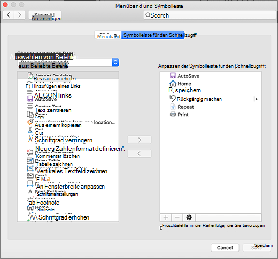The height and width of the screenshot is (259, 278).
Task: Click the minus remove button below list
Action: pos(177,217)
